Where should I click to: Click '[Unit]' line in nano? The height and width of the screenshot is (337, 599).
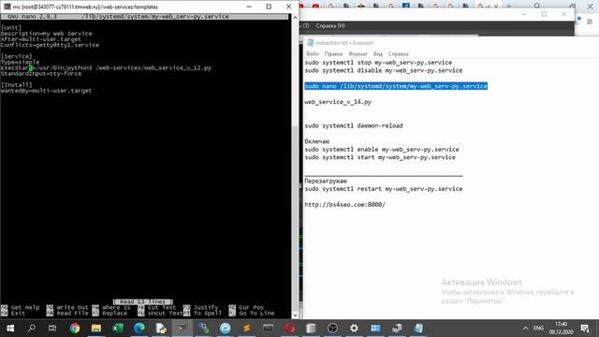[11, 28]
